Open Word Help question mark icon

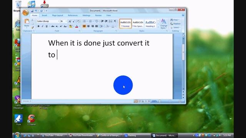coord(183,15)
